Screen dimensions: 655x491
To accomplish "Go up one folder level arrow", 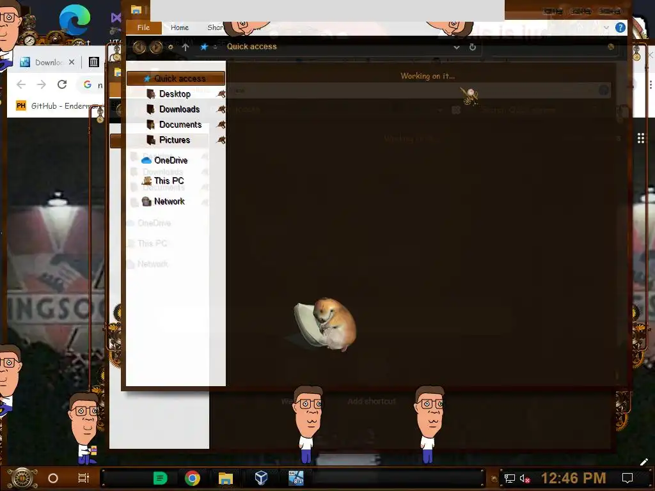I will click(x=185, y=47).
